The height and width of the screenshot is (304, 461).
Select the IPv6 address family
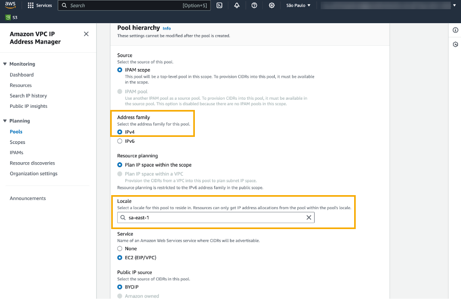point(120,141)
